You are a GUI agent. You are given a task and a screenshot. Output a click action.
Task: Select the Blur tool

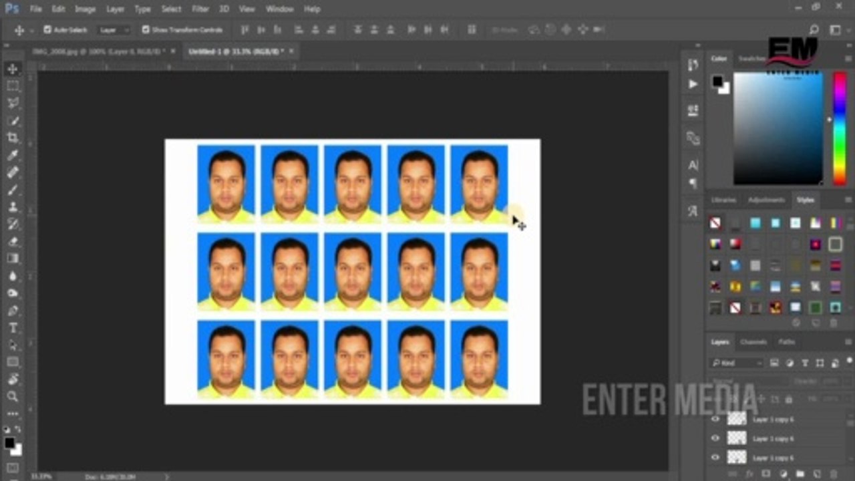coord(13,276)
